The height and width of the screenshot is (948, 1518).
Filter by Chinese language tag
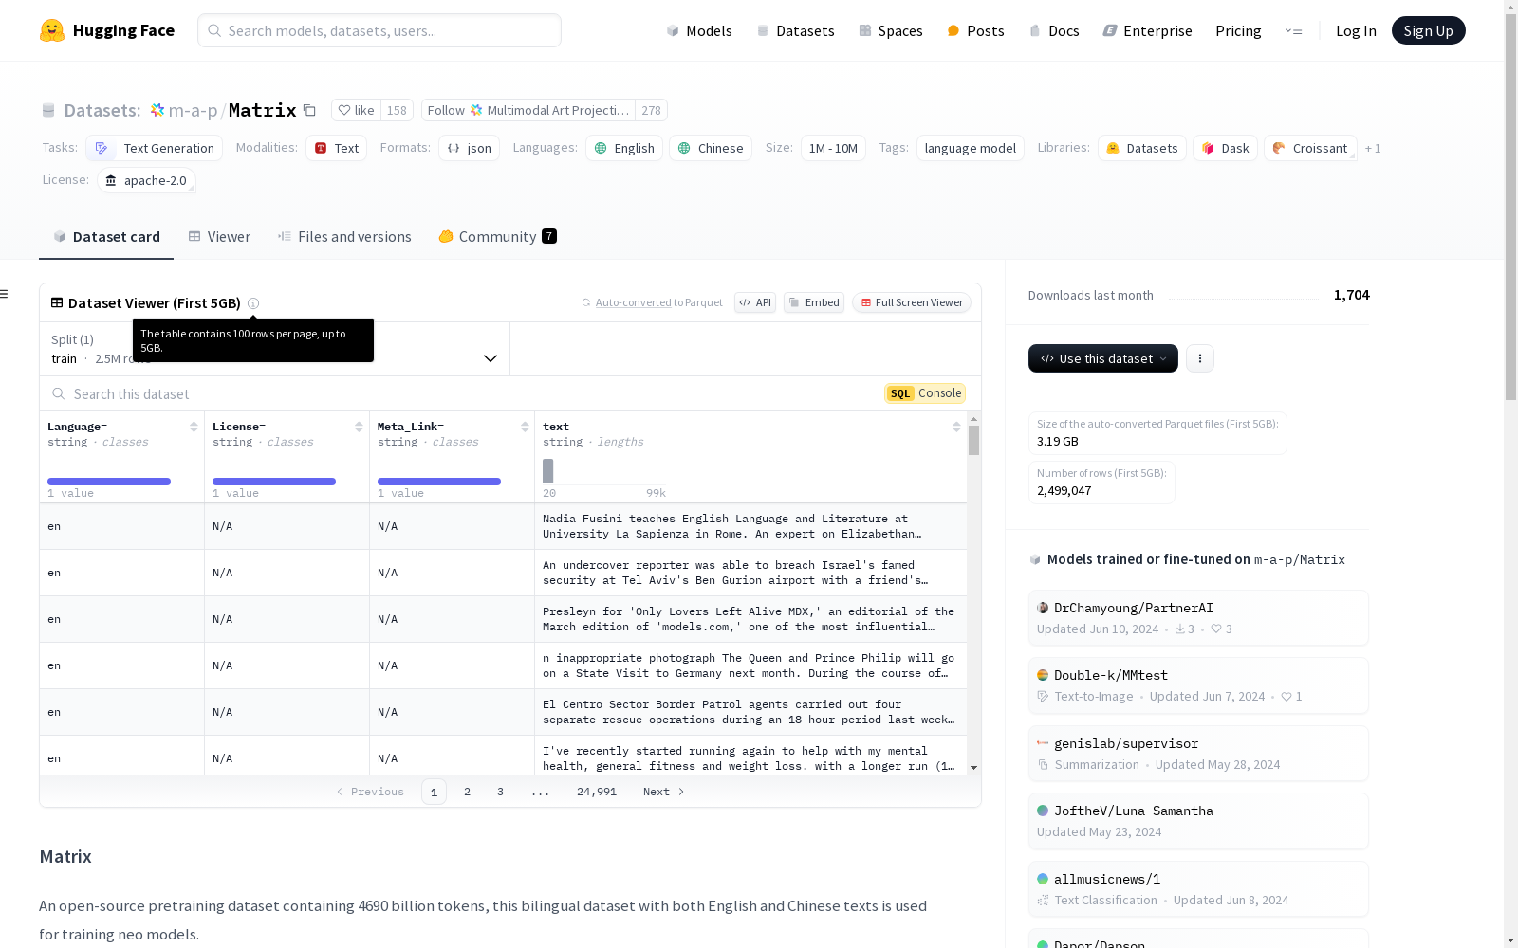click(x=711, y=148)
